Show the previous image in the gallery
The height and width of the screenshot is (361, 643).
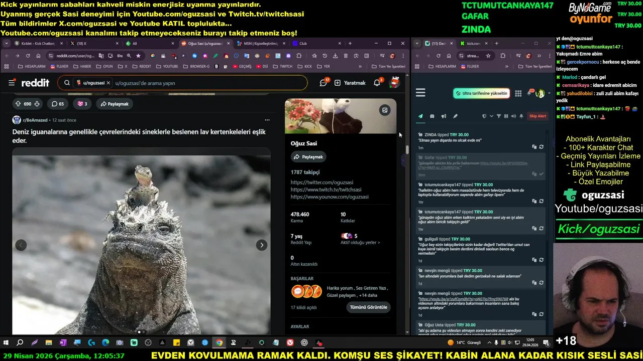[21, 245]
